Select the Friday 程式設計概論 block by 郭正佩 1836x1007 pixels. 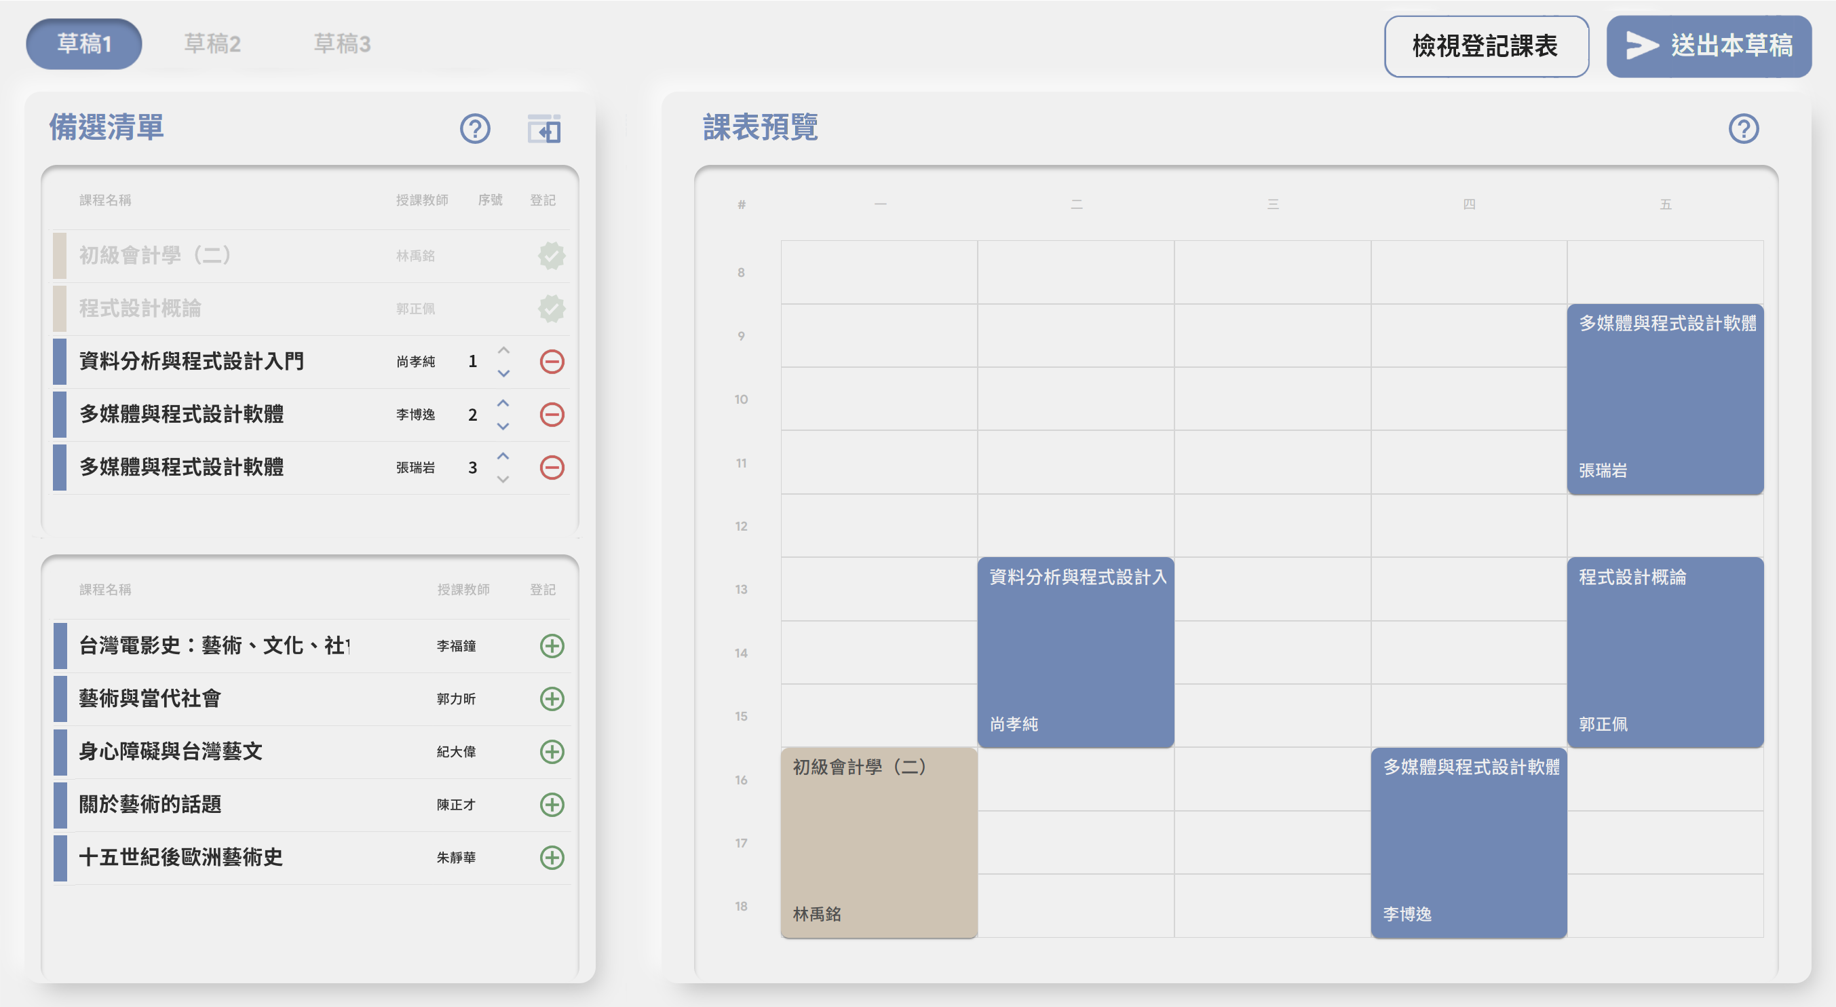tap(1665, 652)
